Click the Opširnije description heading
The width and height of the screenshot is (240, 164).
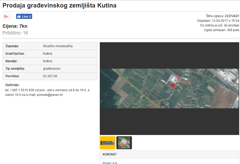coord(12,85)
